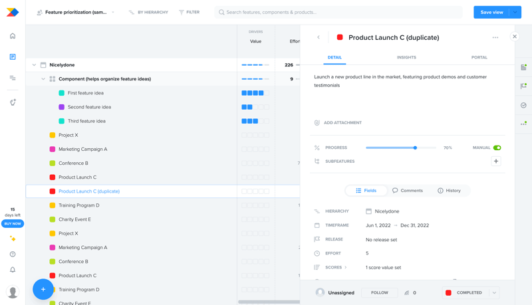532x305 pixels.
Task: Select the Comments tab
Action: 408,191
